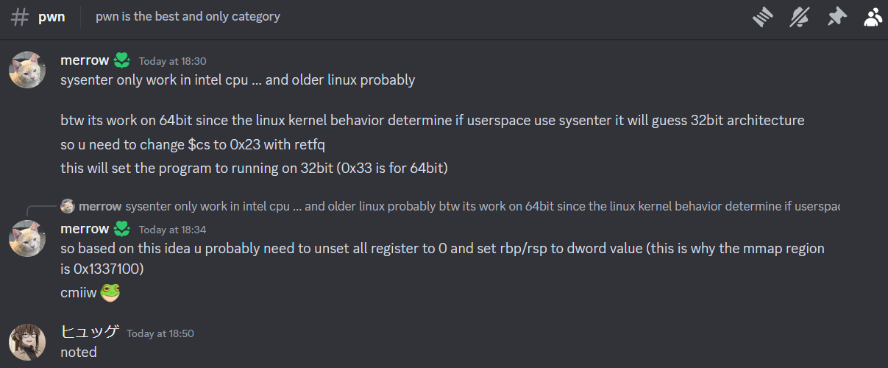The image size is (888, 368).
Task: Click green role icon on 18:30 message
Action: [x=122, y=60]
